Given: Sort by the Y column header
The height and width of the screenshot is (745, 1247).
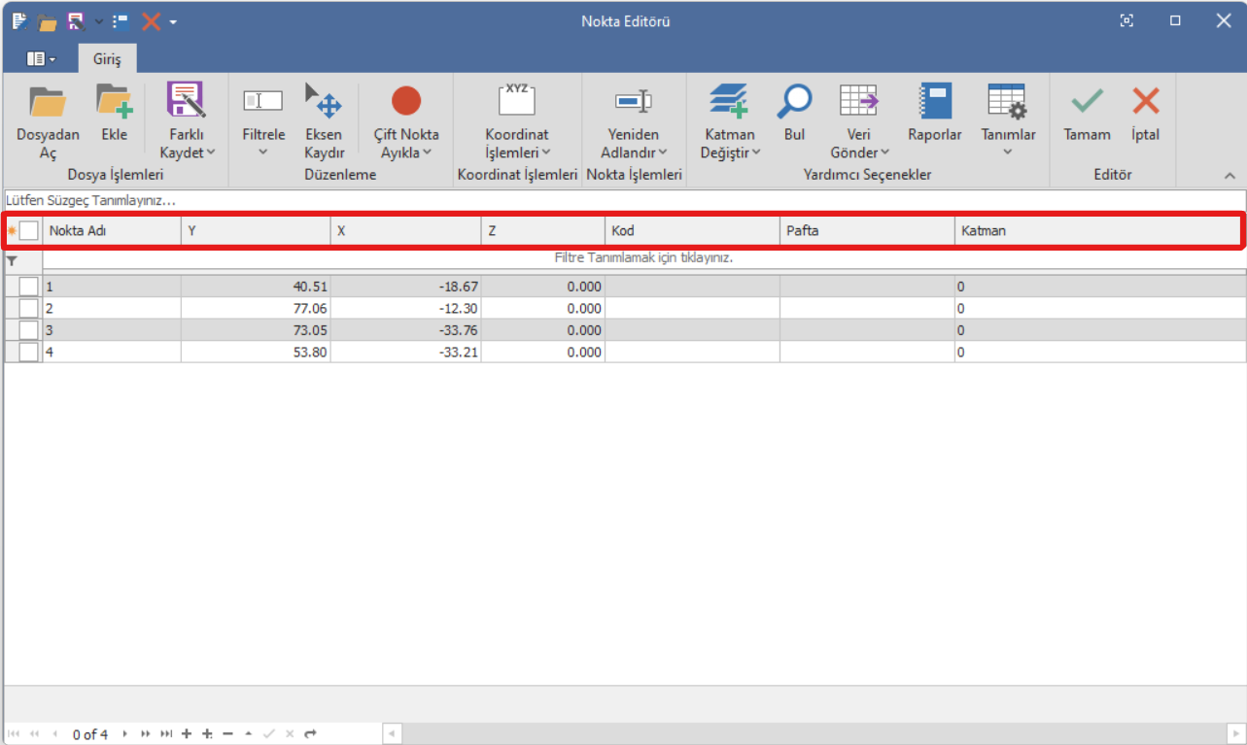Looking at the screenshot, I should pyautogui.click(x=256, y=231).
